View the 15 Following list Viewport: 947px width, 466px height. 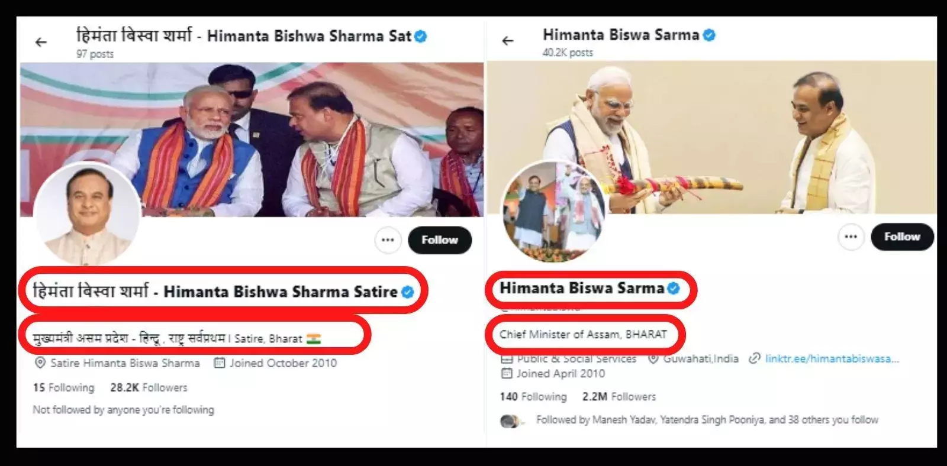coord(63,387)
